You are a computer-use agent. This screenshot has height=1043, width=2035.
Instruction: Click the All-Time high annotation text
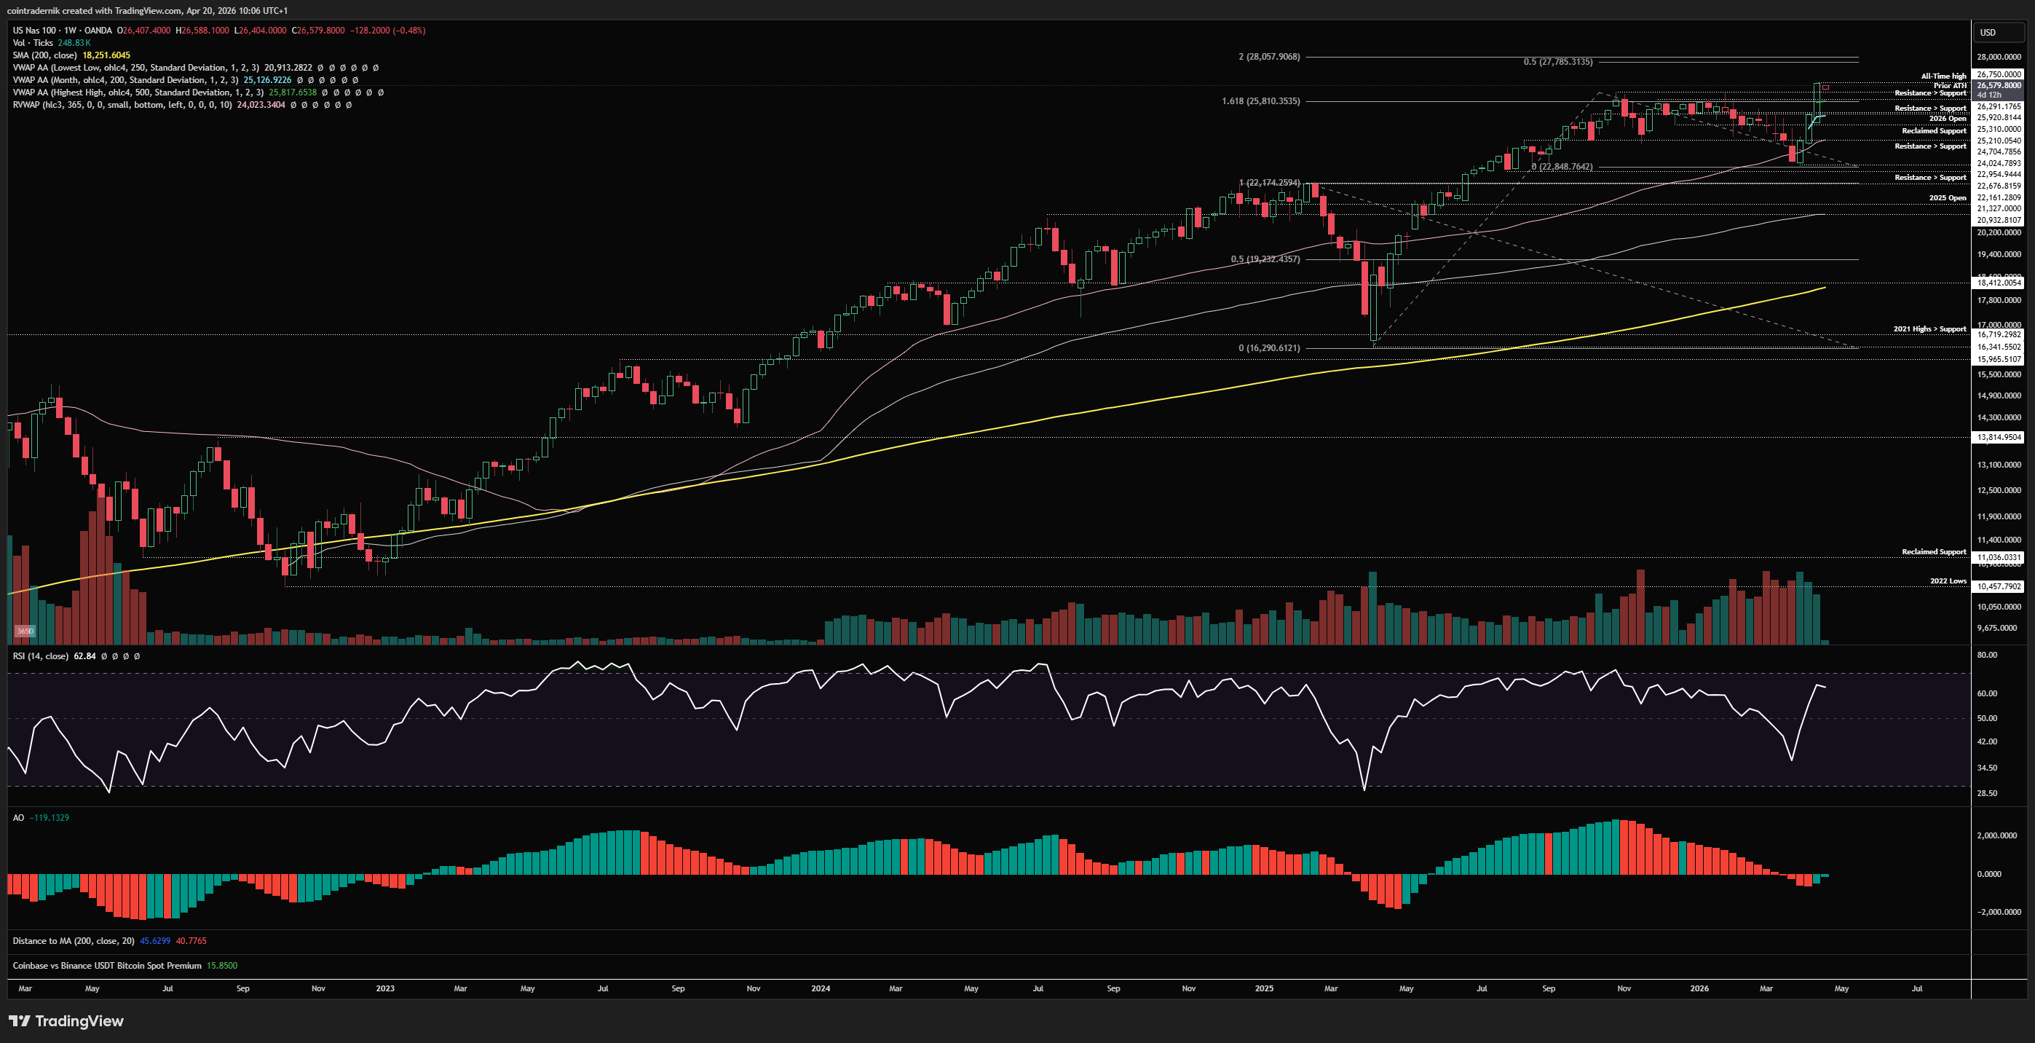click(x=1943, y=76)
